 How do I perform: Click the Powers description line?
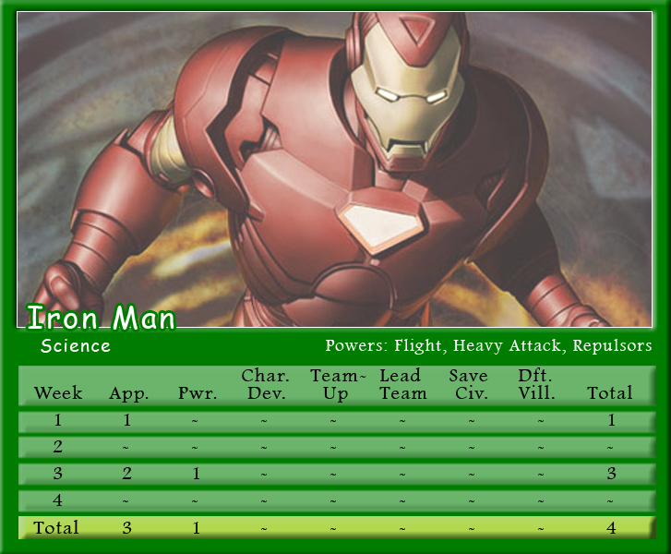tap(488, 345)
